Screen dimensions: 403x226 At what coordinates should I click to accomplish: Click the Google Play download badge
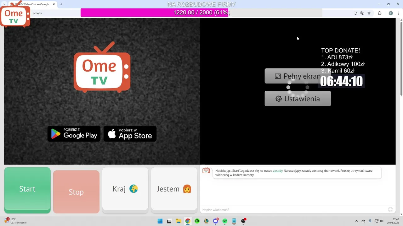[x=74, y=134]
